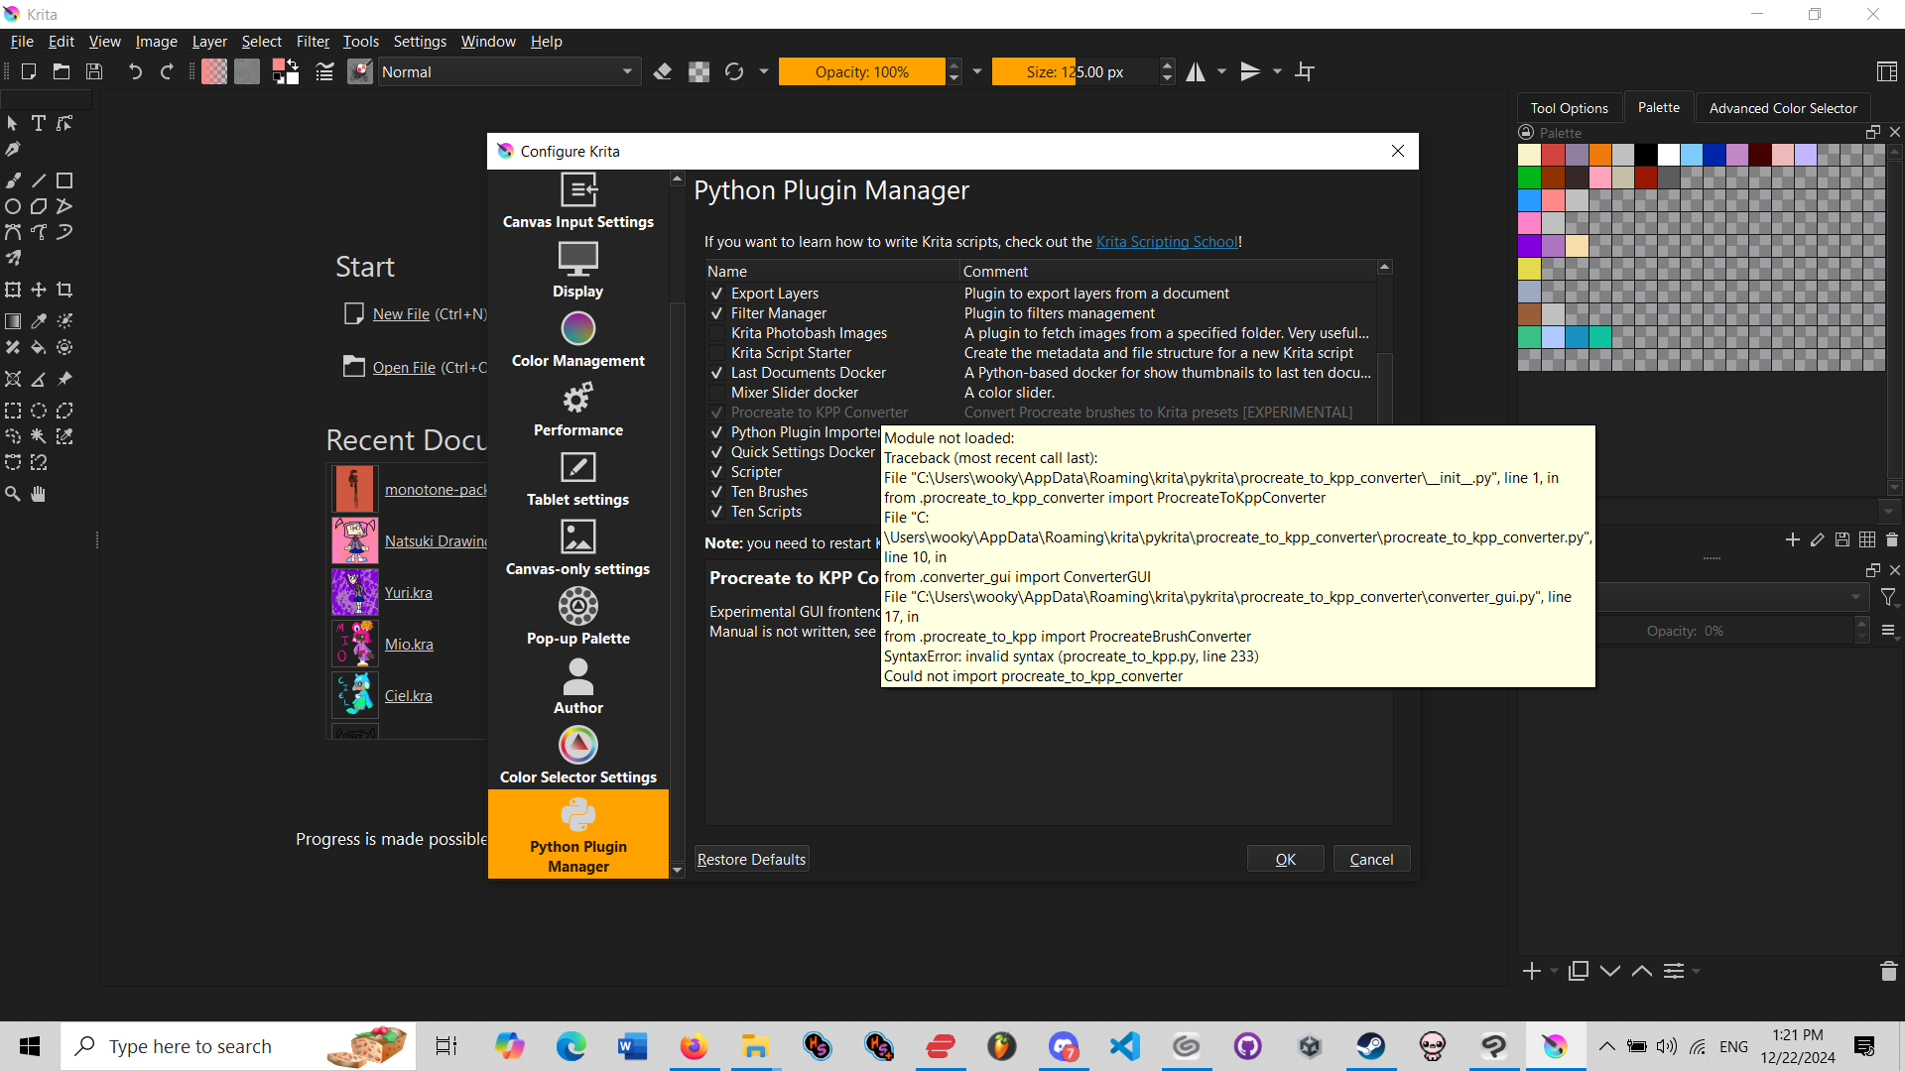Switch to the Tool Options tab
The height and width of the screenshot is (1071, 1905).
[1569, 108]
